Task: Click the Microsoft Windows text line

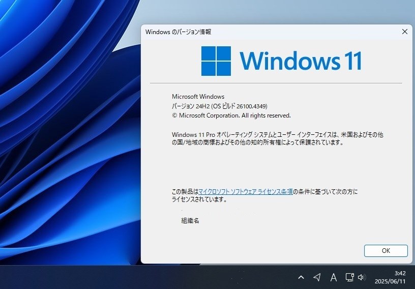Action: [x=198, y=97]
